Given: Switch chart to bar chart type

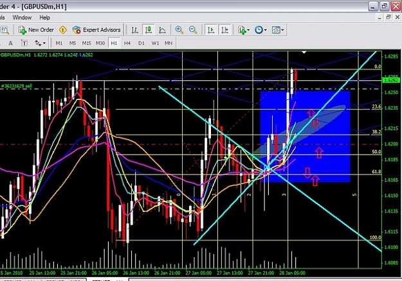Looking at the screenshot, I should tap(135, 30).
